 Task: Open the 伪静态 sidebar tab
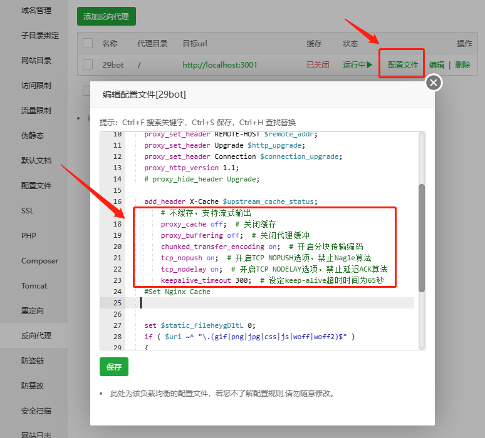click(33, 136)
